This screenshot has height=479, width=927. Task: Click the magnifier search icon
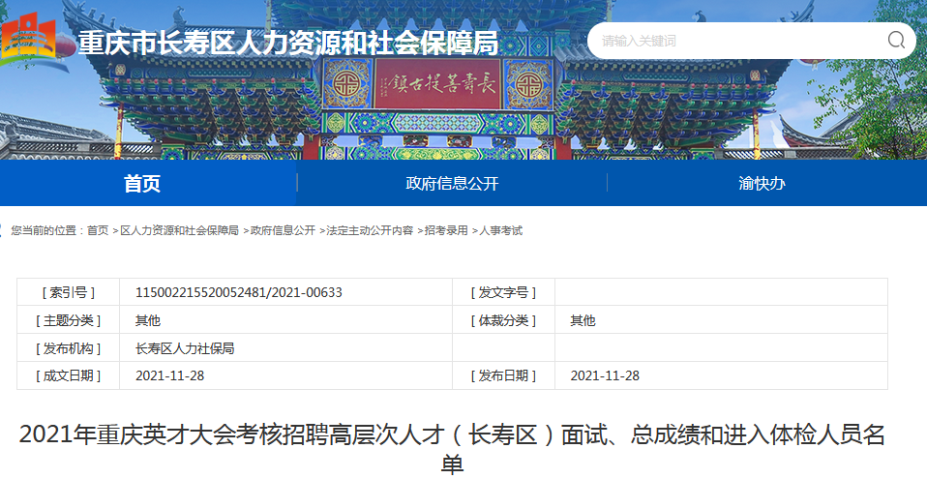pos(896,41)
